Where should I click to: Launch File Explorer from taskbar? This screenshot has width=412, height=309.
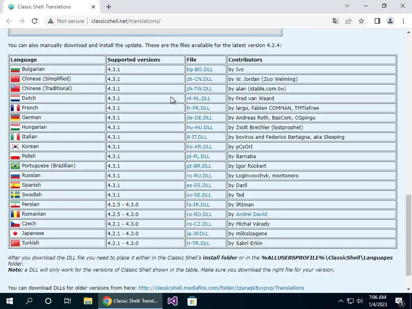pyautogui.click(x=88, y=301)
